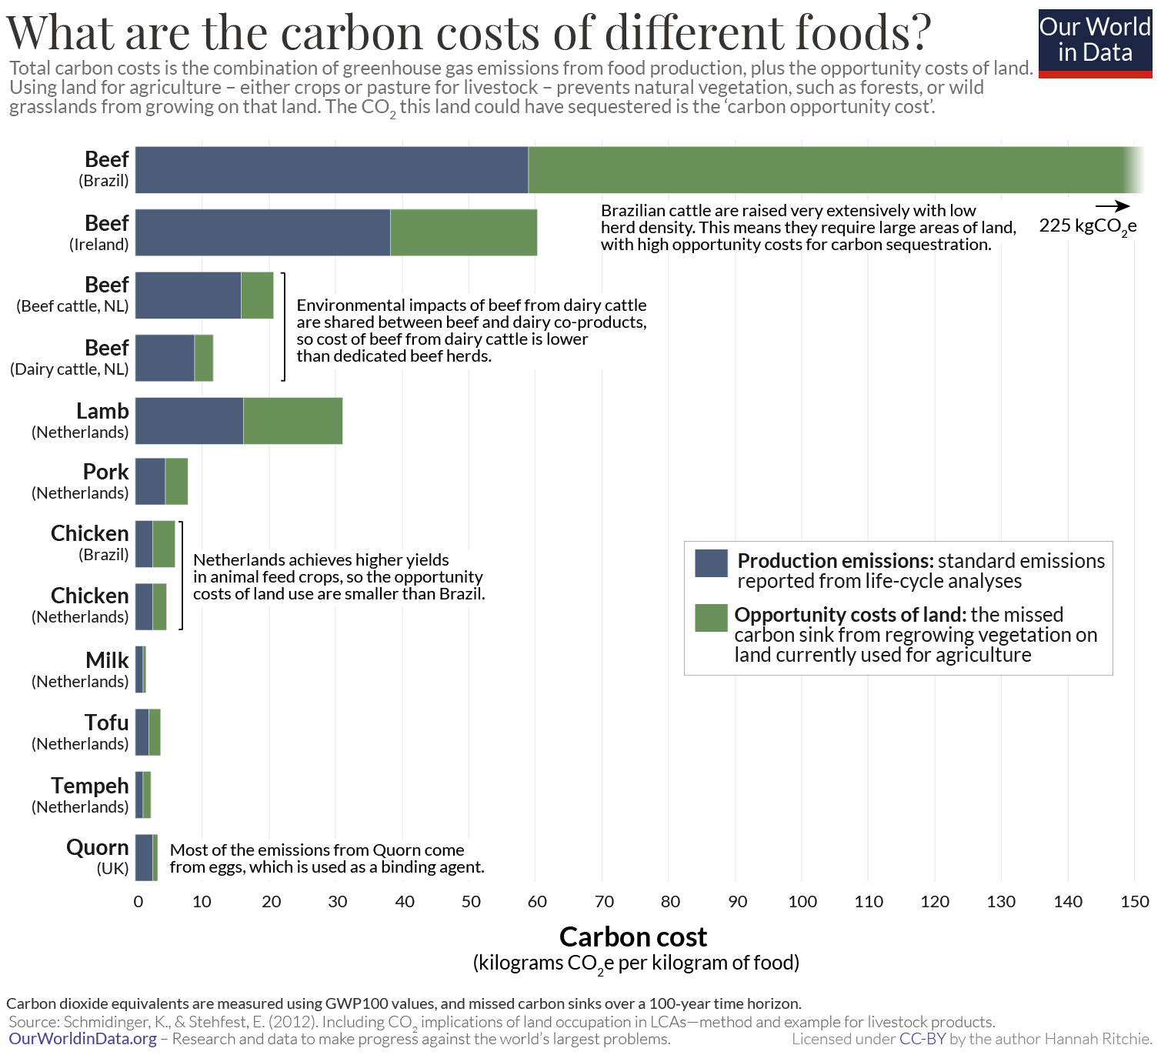Screen dimensions: 1161x1055
Task: Click the Beef (Beef cattle, NL) blue segment
Action: coord(188,295)
